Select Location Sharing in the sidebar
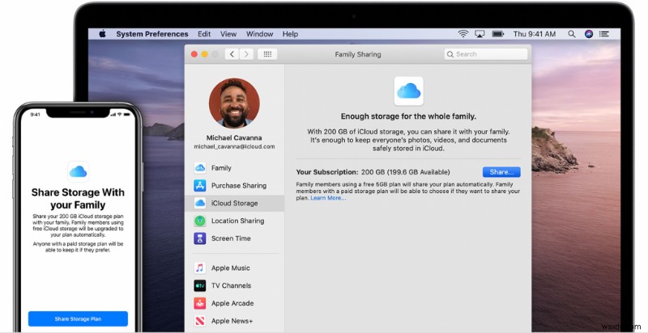The image size is (648, 333). coord(237,221)
